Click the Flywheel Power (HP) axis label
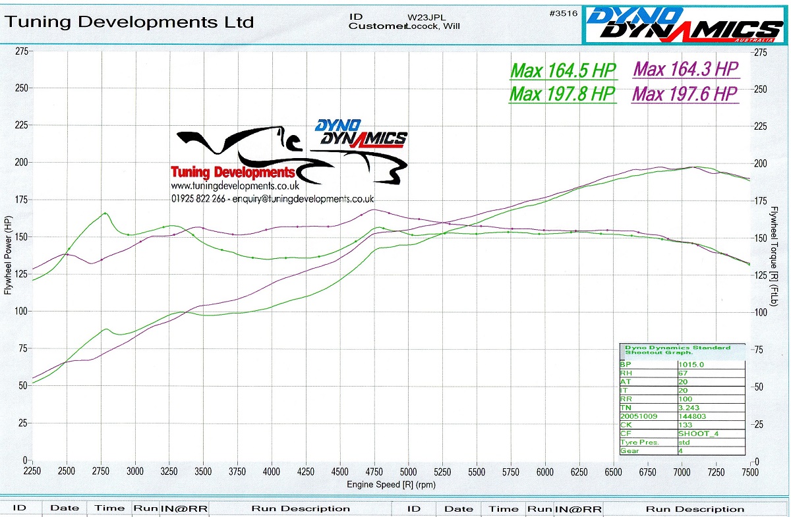 [9, 256]
